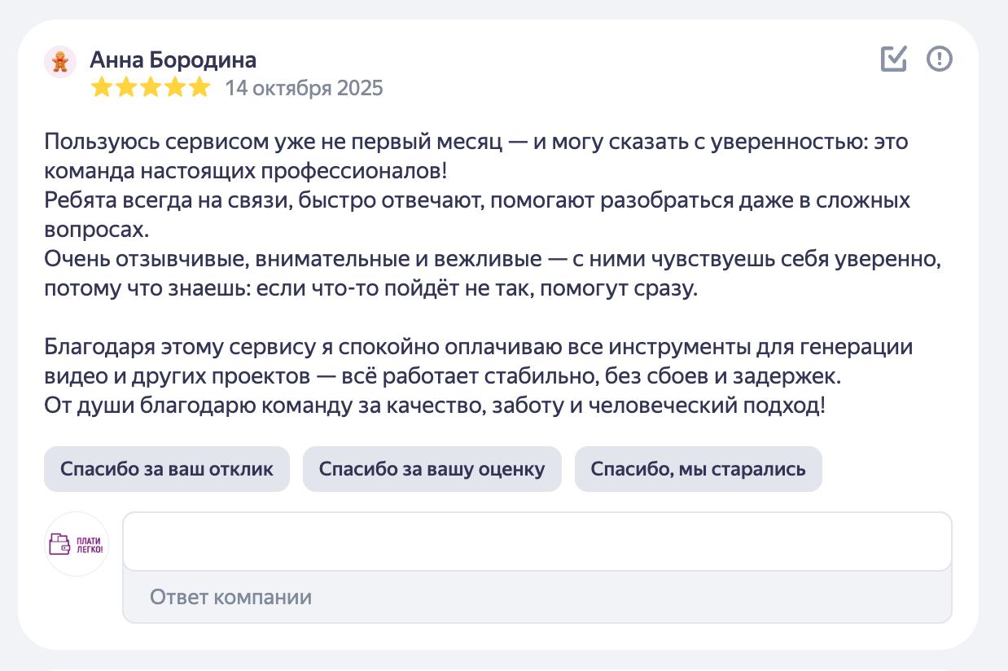Click the first rating star

click(101, 88)
